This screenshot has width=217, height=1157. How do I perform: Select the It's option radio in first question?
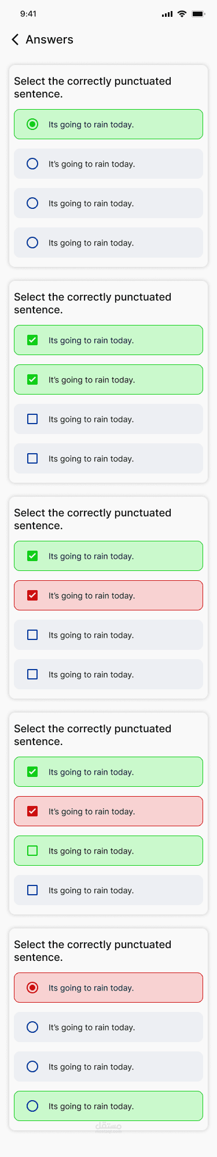(x=32, y=164)
